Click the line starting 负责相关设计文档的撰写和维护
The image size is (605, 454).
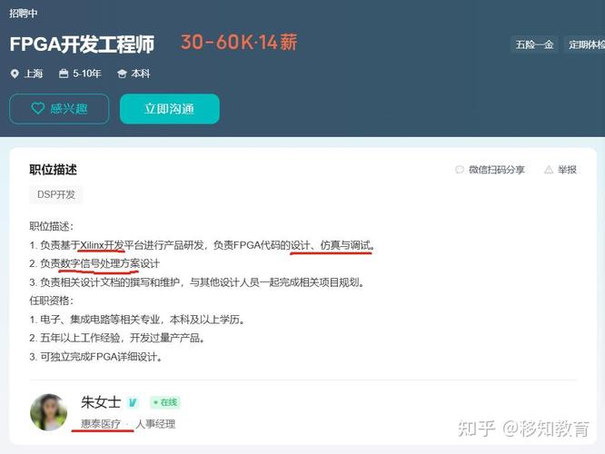[x=197, y=282]
